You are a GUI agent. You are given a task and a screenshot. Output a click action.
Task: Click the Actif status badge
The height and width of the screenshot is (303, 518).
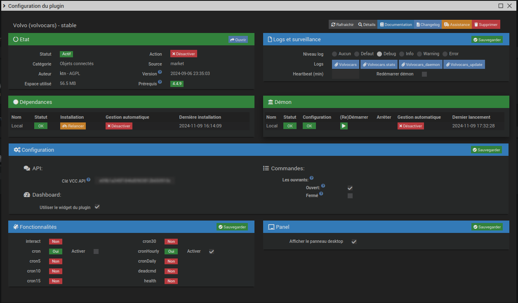66,54
